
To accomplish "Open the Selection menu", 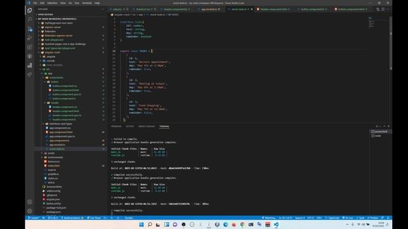I will coord(52,3).
